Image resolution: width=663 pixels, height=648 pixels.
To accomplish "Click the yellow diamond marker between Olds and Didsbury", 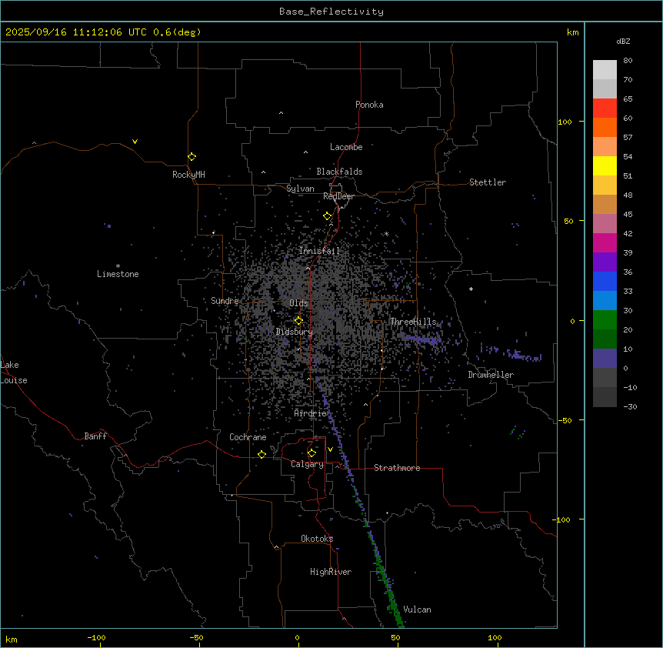I will (298, 320).
